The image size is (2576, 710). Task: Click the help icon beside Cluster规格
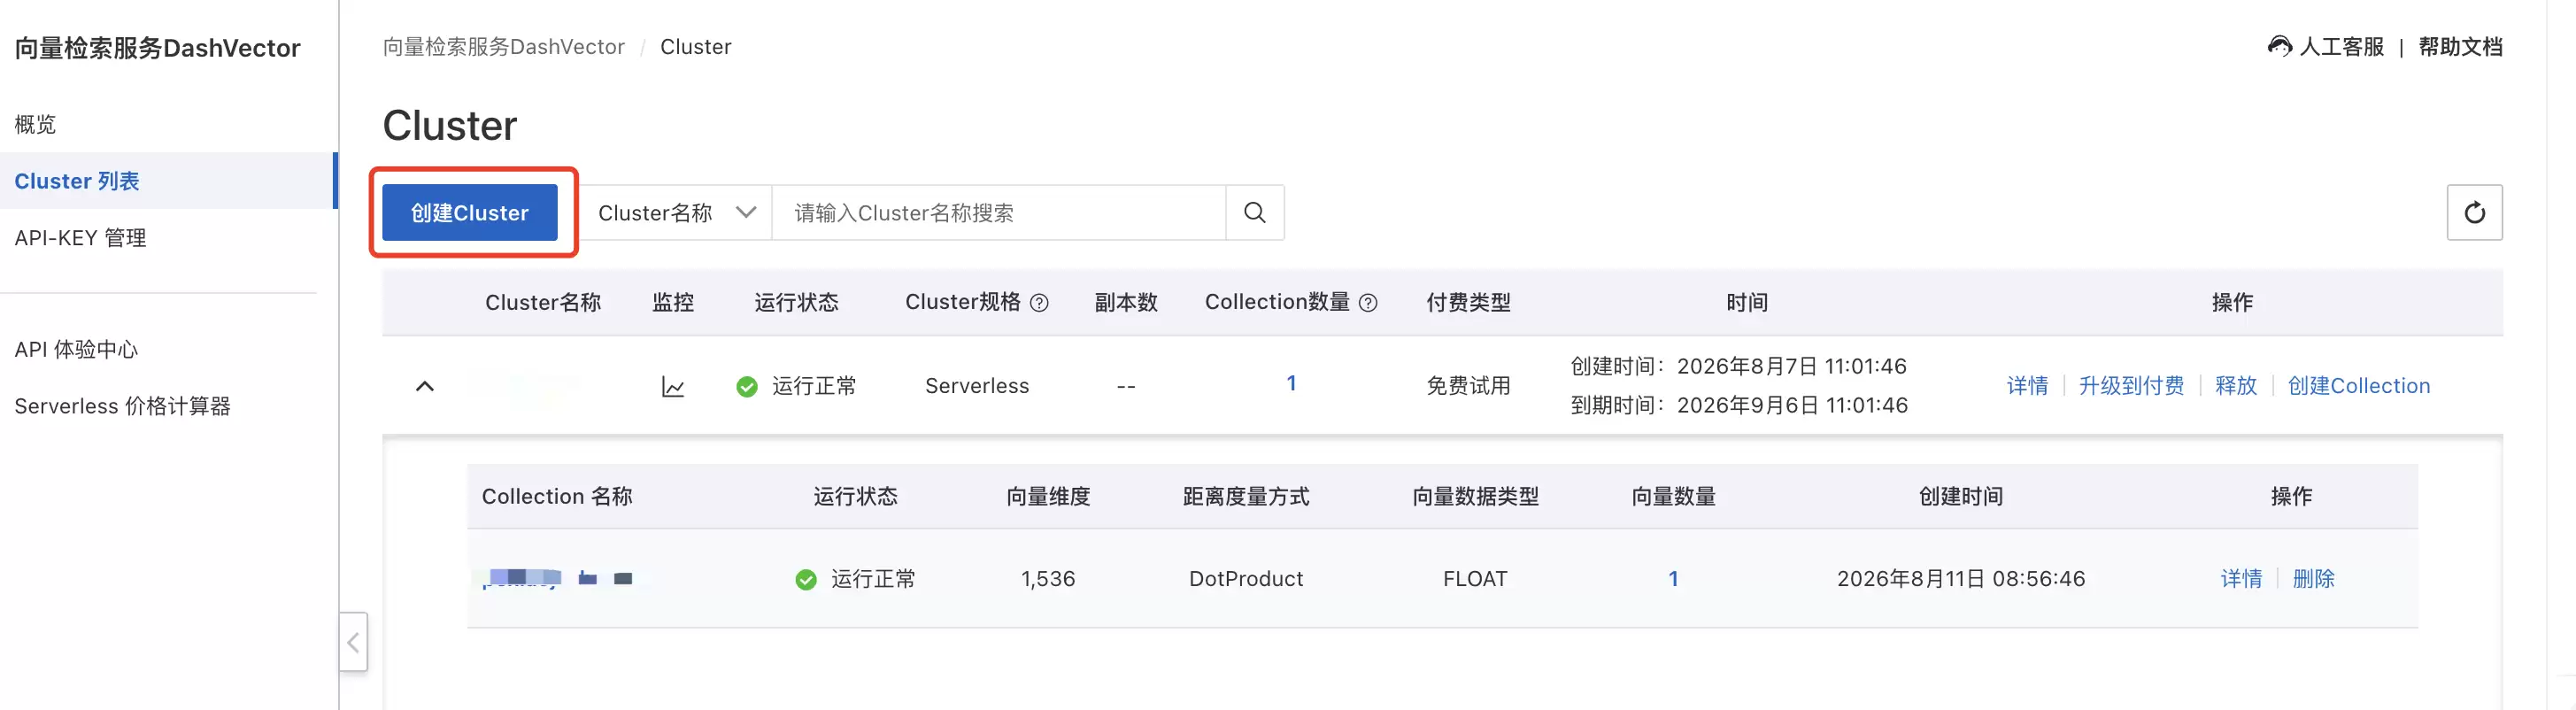pyautogui.click(x=1039, y=303)
